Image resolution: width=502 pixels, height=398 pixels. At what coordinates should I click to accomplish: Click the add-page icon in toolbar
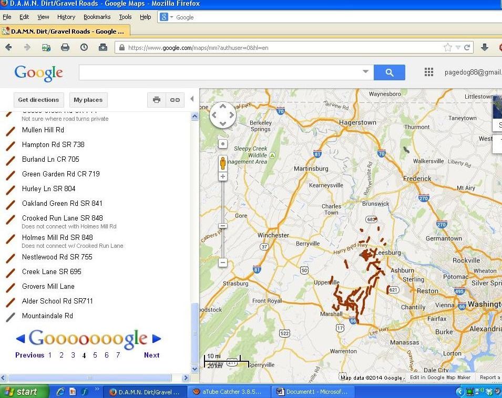103,48
